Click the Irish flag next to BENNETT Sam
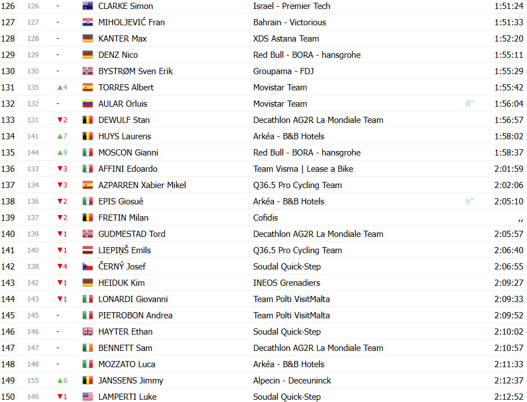Viewport: 527px width, 402px height. (x=88, y=348)
